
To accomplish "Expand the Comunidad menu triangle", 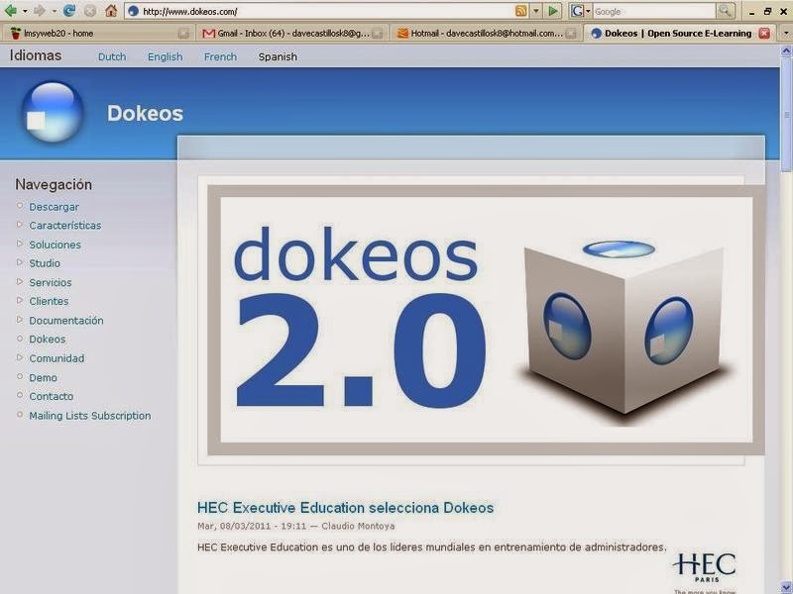I will coord(20,357).
